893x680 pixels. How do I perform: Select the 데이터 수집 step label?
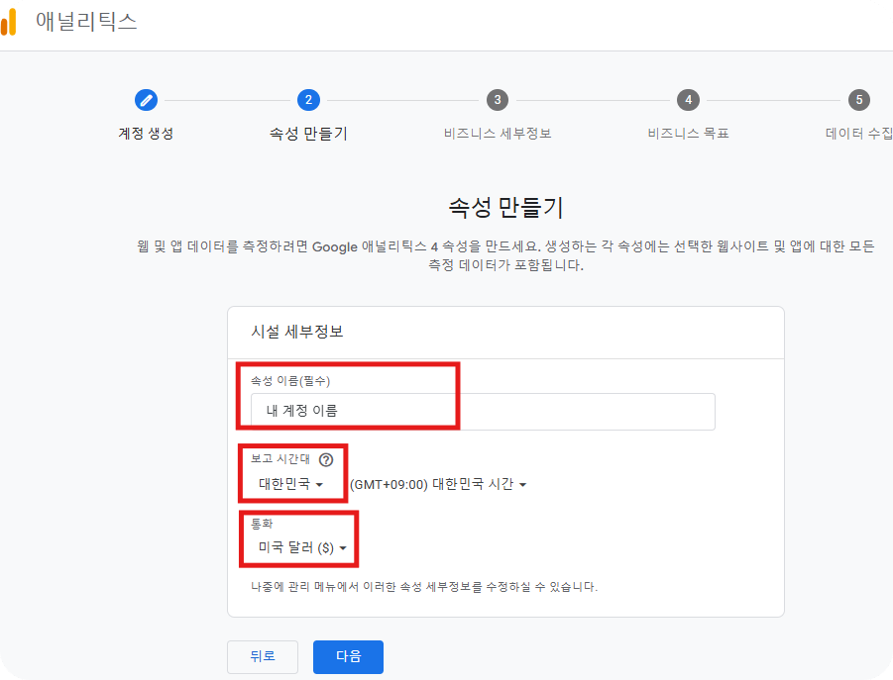858,133
